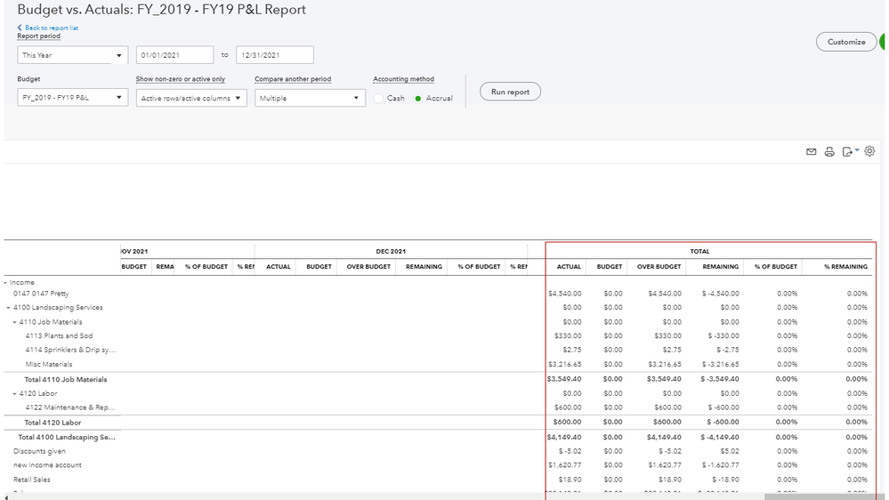Image resolution: width=889 pixels, height=500 pixels.
Task: Click the print report icon
Action: 829,152
